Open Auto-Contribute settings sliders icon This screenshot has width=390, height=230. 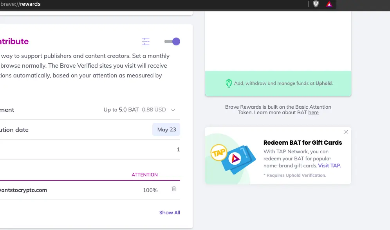click(x=146, y=41)
